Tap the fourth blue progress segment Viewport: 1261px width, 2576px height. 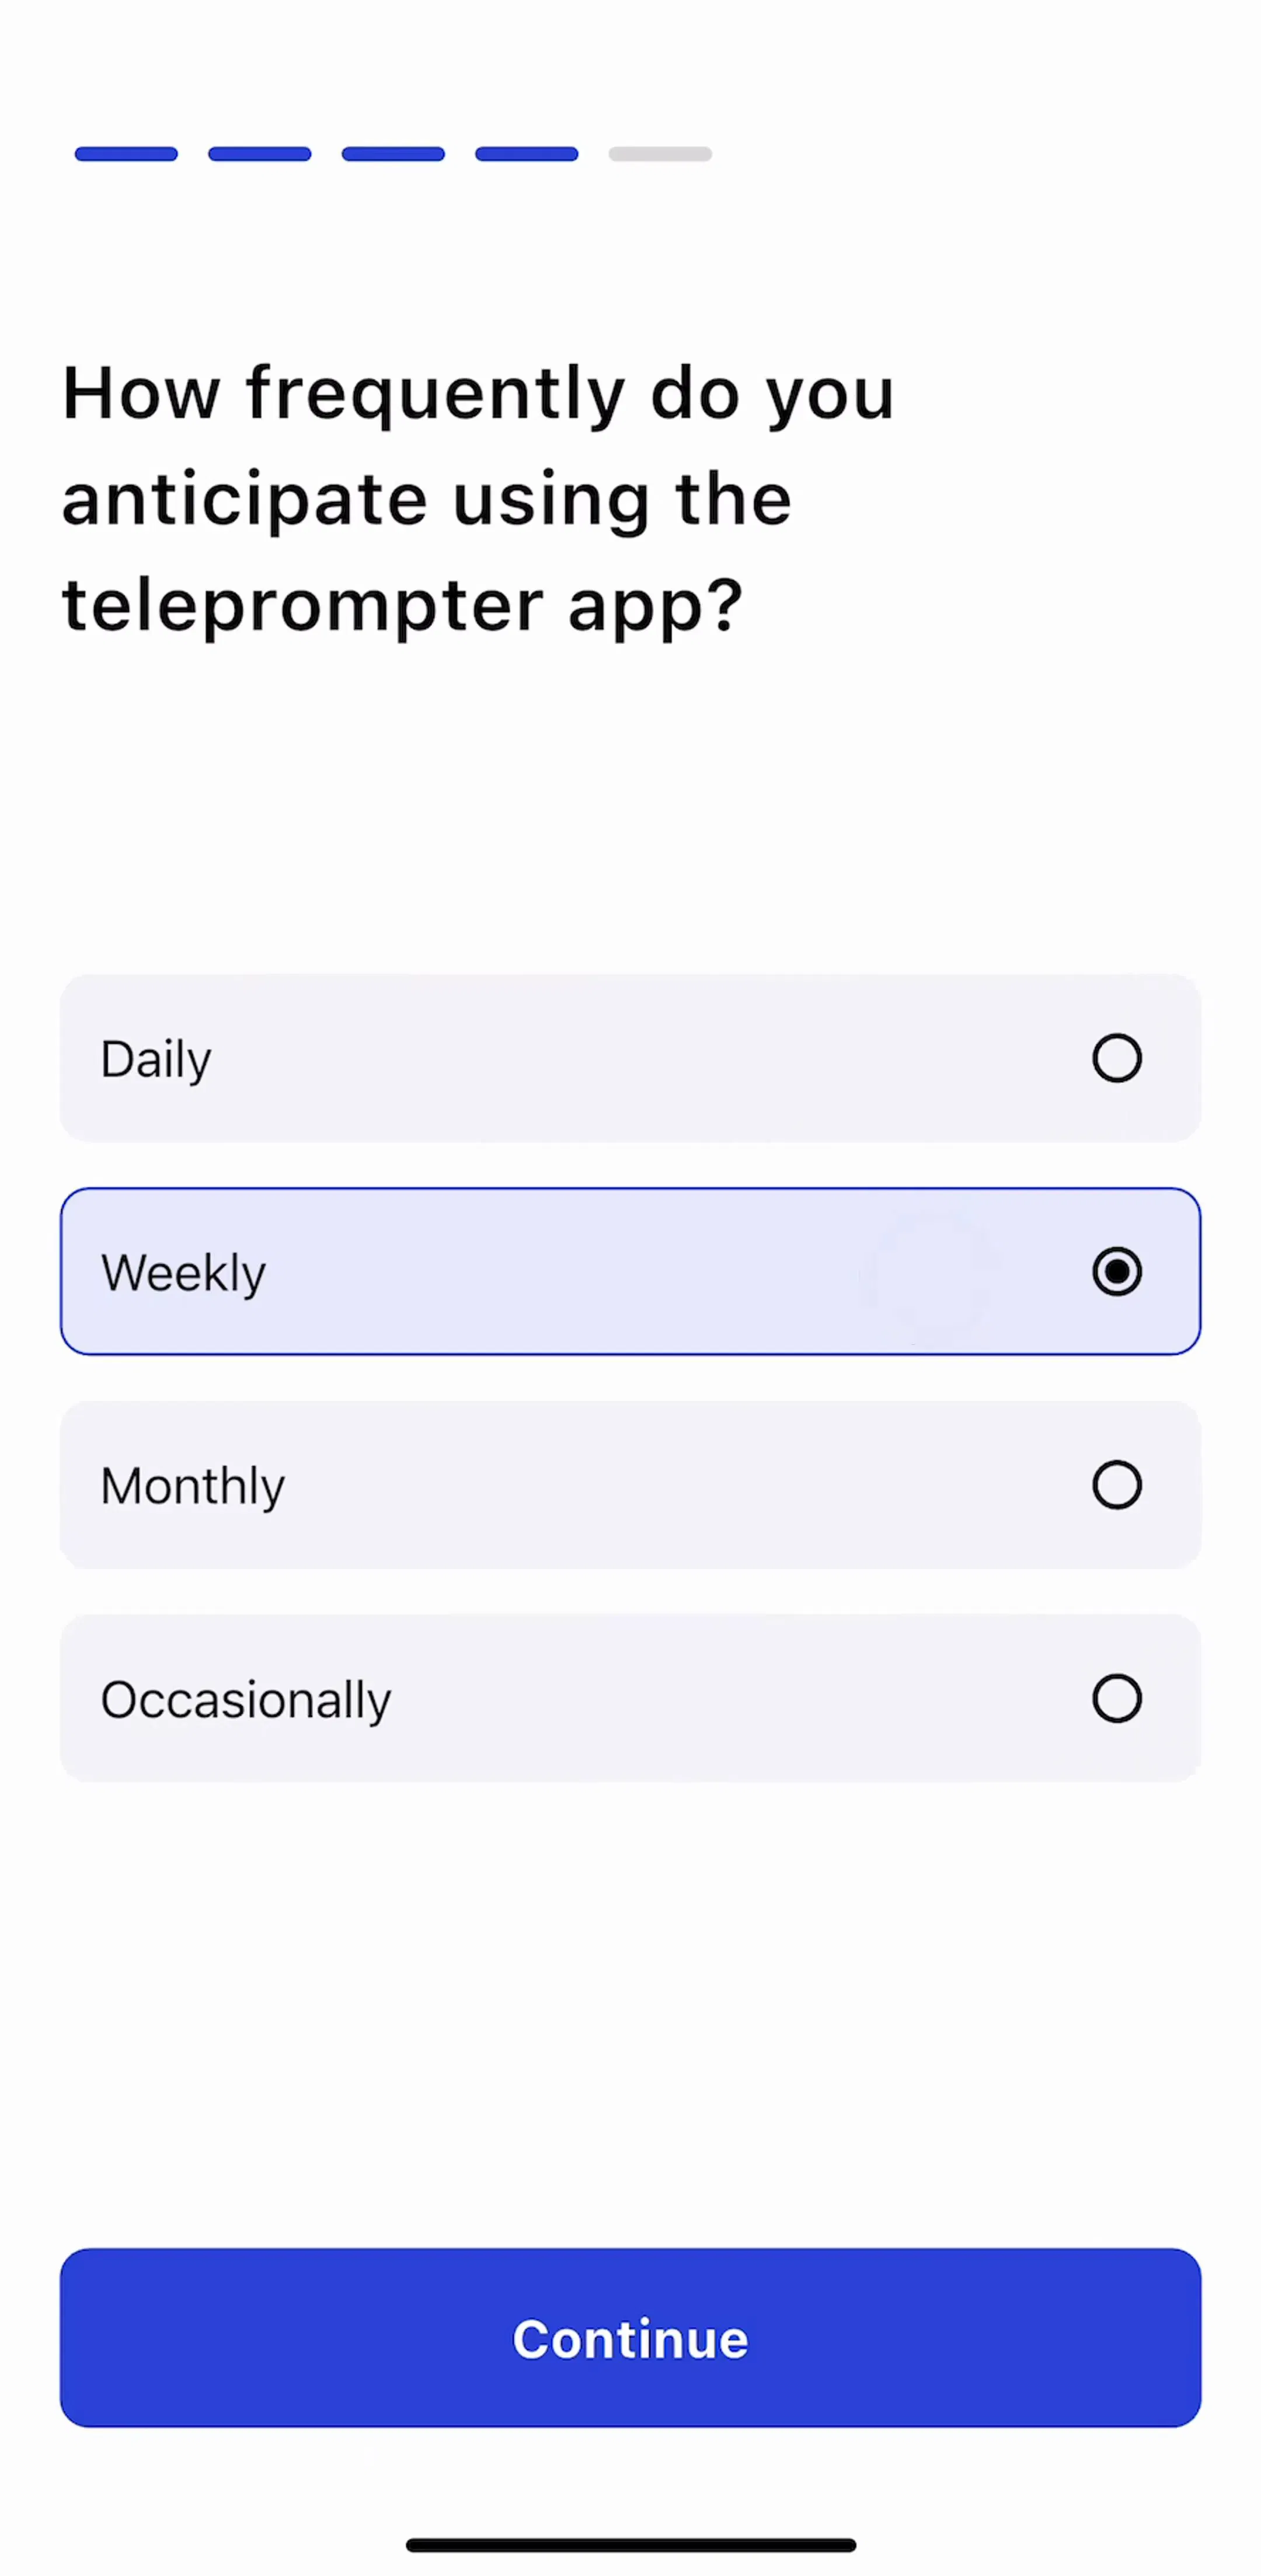526,154
